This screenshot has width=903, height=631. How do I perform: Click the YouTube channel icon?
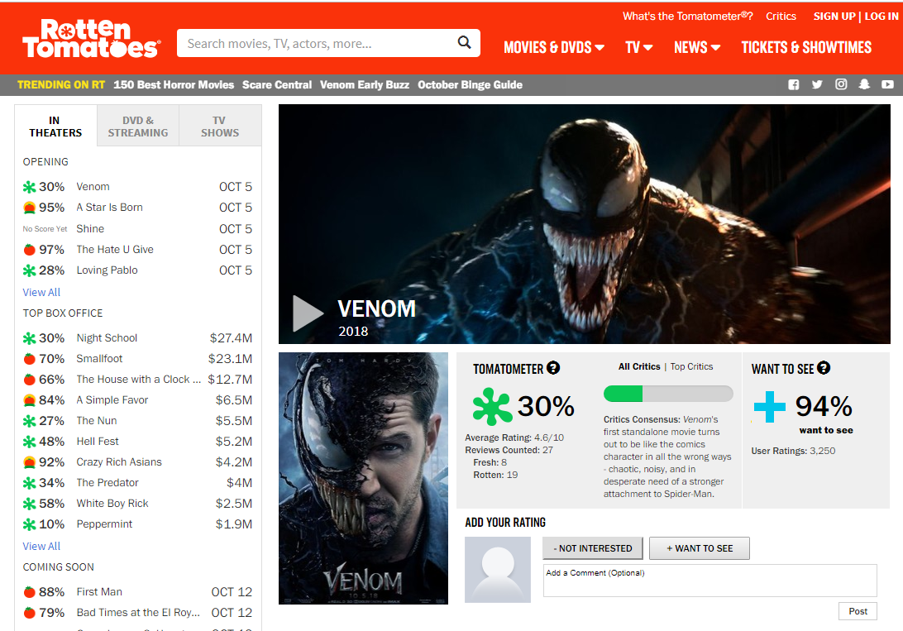pyautogui.click(x=888, y=84)
